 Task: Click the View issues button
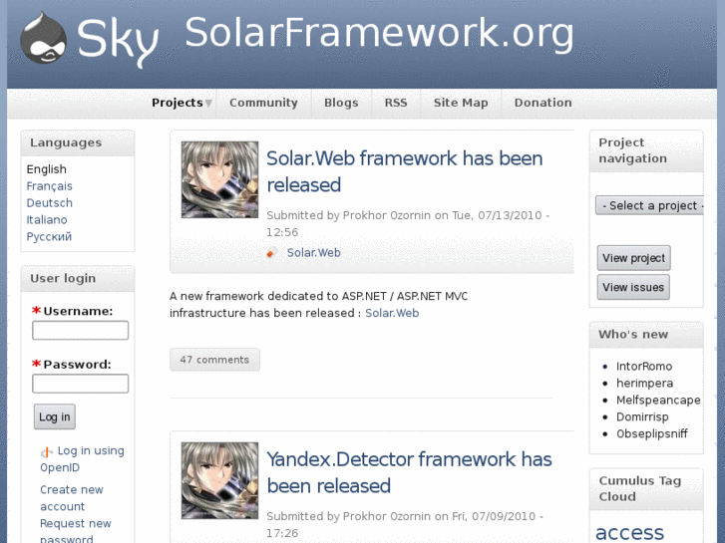[633, 287]
